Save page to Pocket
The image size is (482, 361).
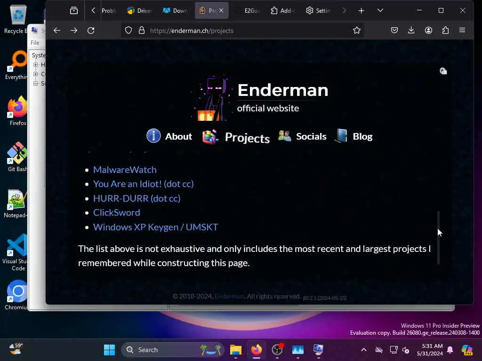(394, 31)
